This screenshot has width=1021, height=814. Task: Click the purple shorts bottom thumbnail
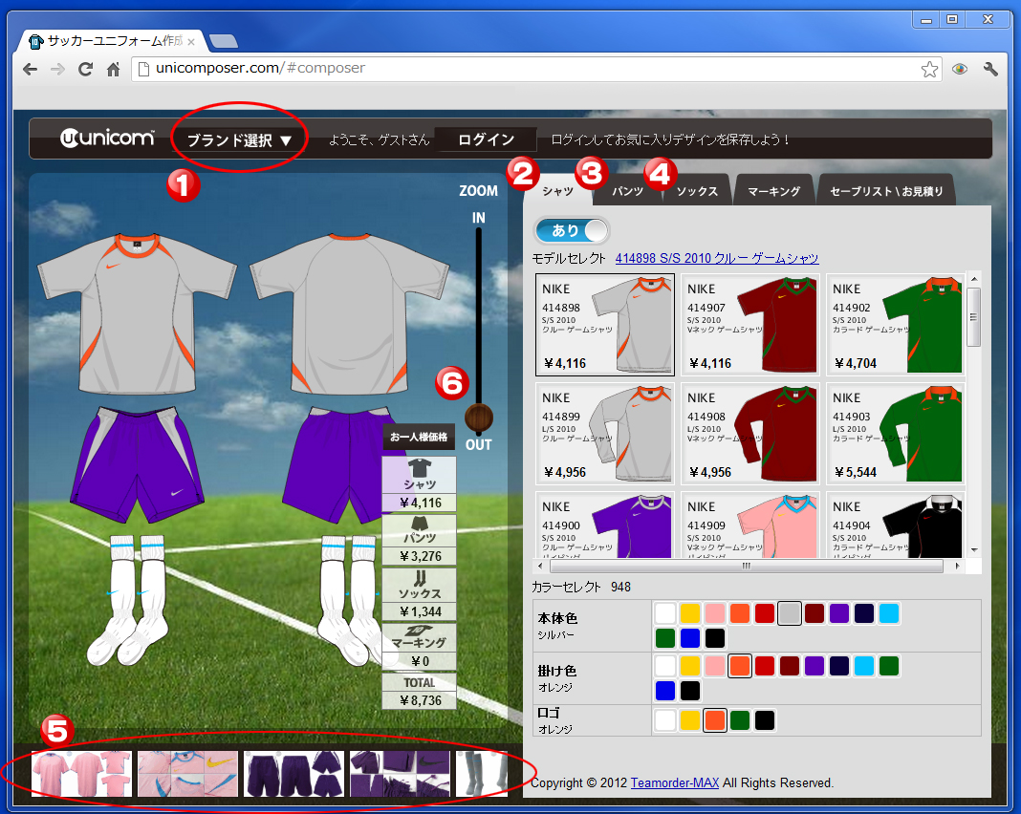coord(293,774)
